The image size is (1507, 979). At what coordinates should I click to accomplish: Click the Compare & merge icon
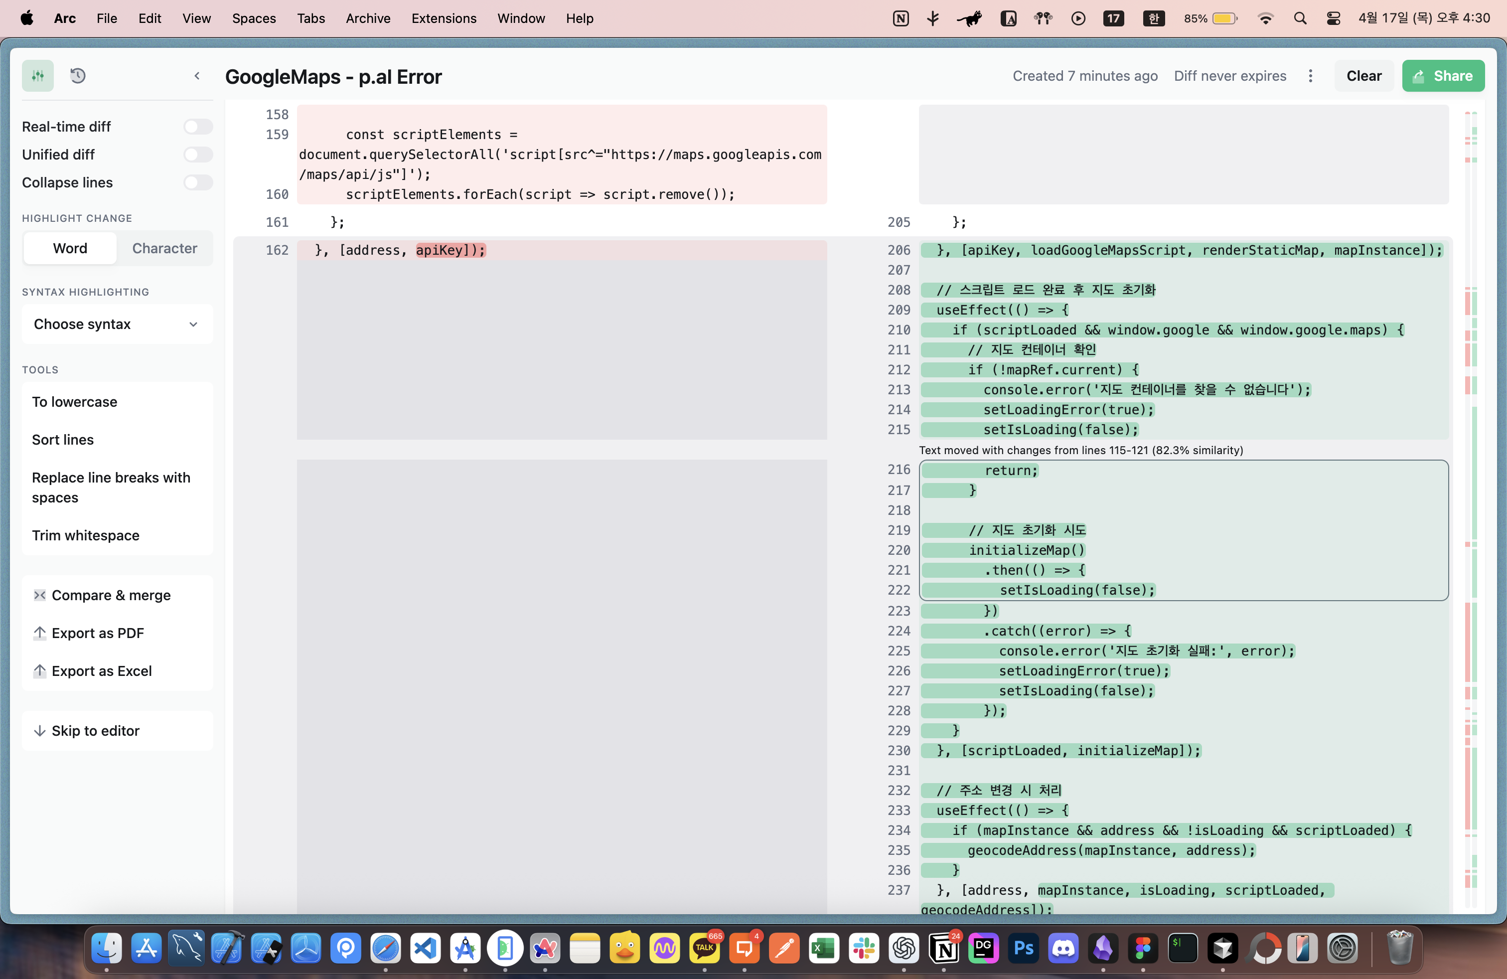[x=40, y=595]
